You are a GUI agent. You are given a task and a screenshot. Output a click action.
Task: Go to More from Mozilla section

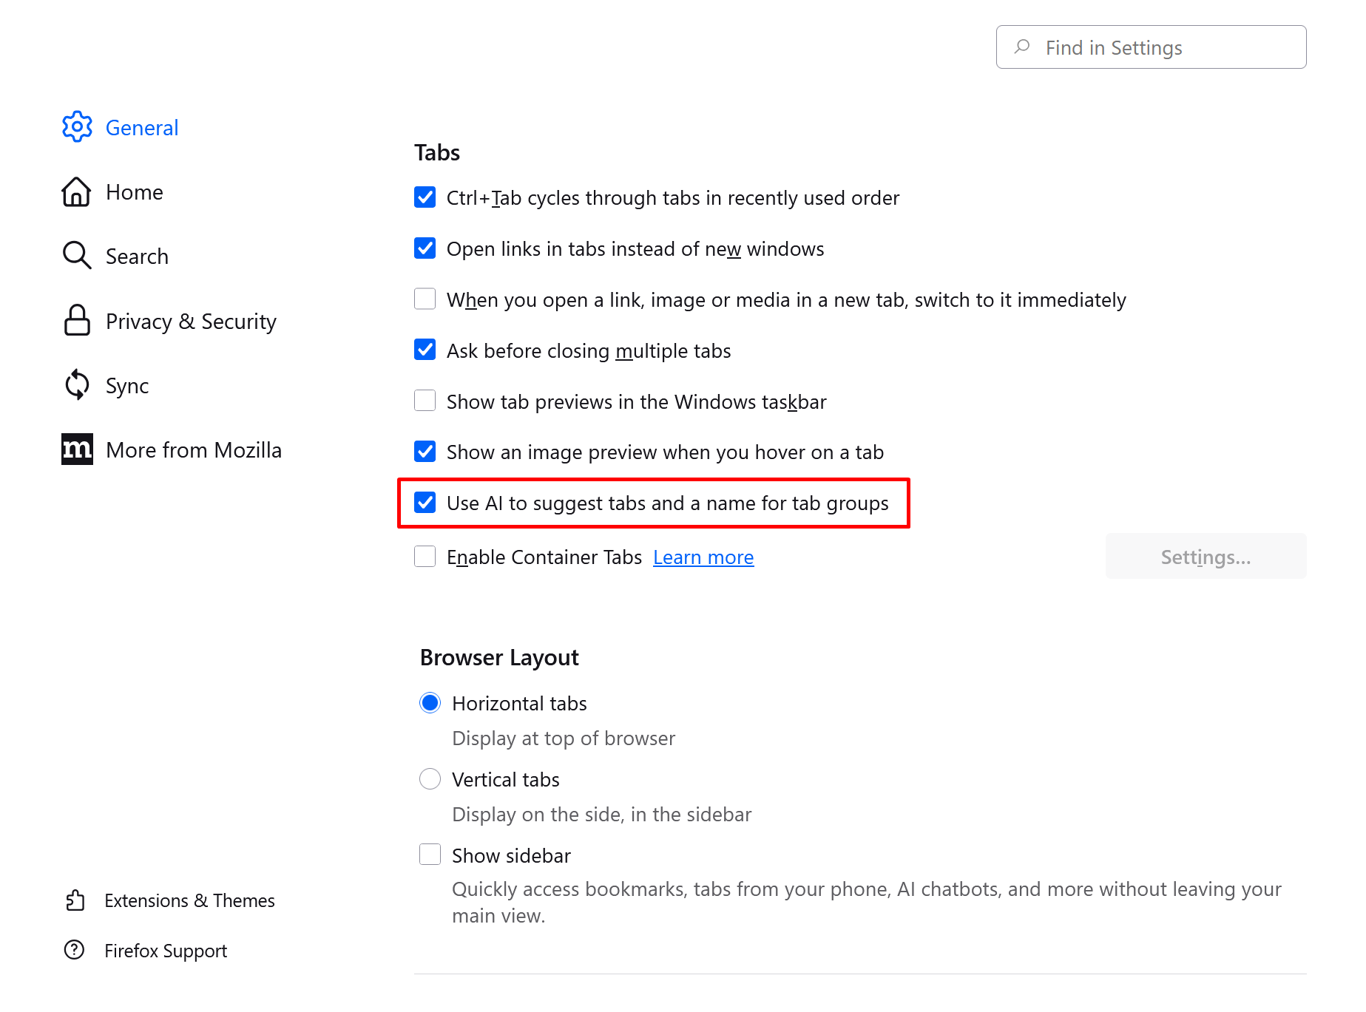pyautogui.click(x=193, y=449)
